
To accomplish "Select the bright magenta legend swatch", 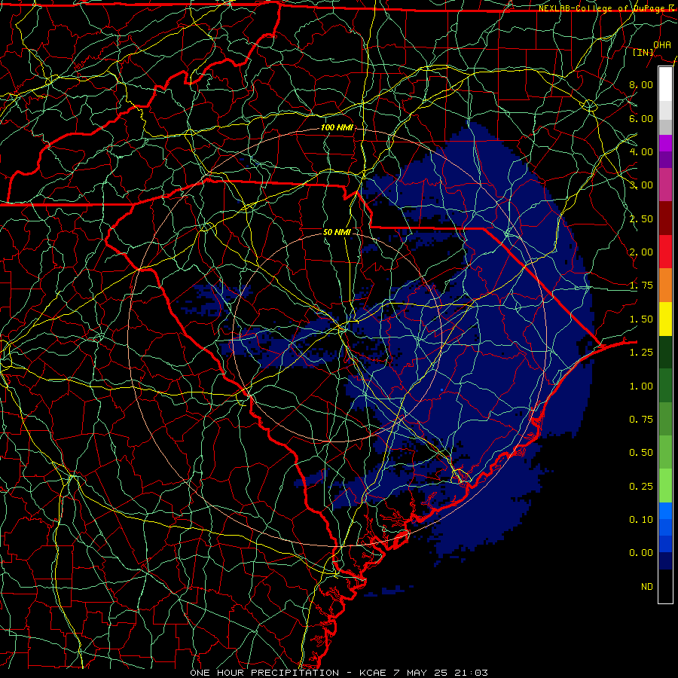I will (x=665, y=143).
